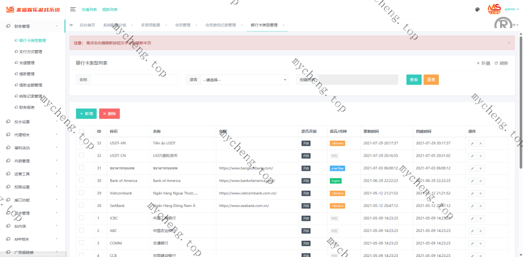The width and height of the screenshot is (523, 257).
Task: Check the checkbox for USDT-VN row
Action: [81, 143]
